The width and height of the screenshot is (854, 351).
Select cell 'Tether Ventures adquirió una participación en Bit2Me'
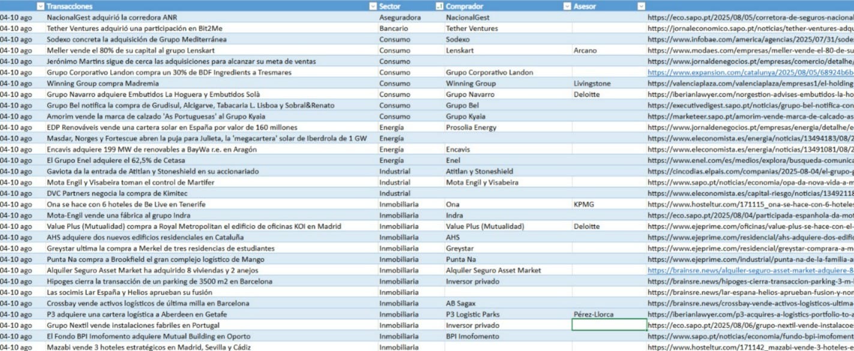tap(211, 28)
